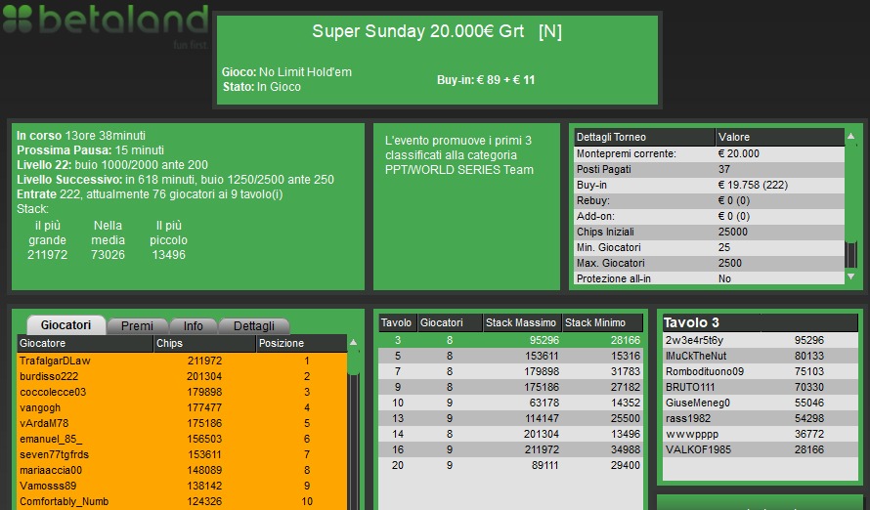Select table 3 highlighted row
The height and width of the screenshot is (510, 870).
tap(510, 340)
